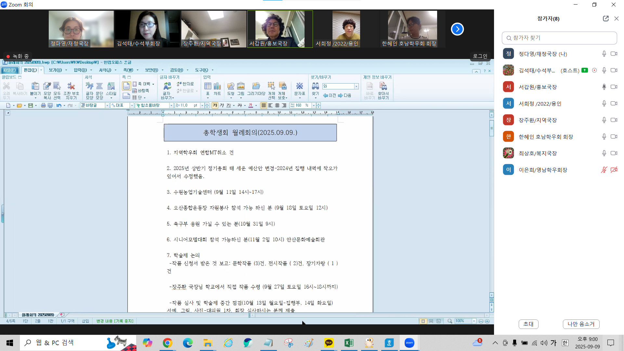Click the font color 가 swatch
Viewport: 624px width, 351px height.
[251, 105]
